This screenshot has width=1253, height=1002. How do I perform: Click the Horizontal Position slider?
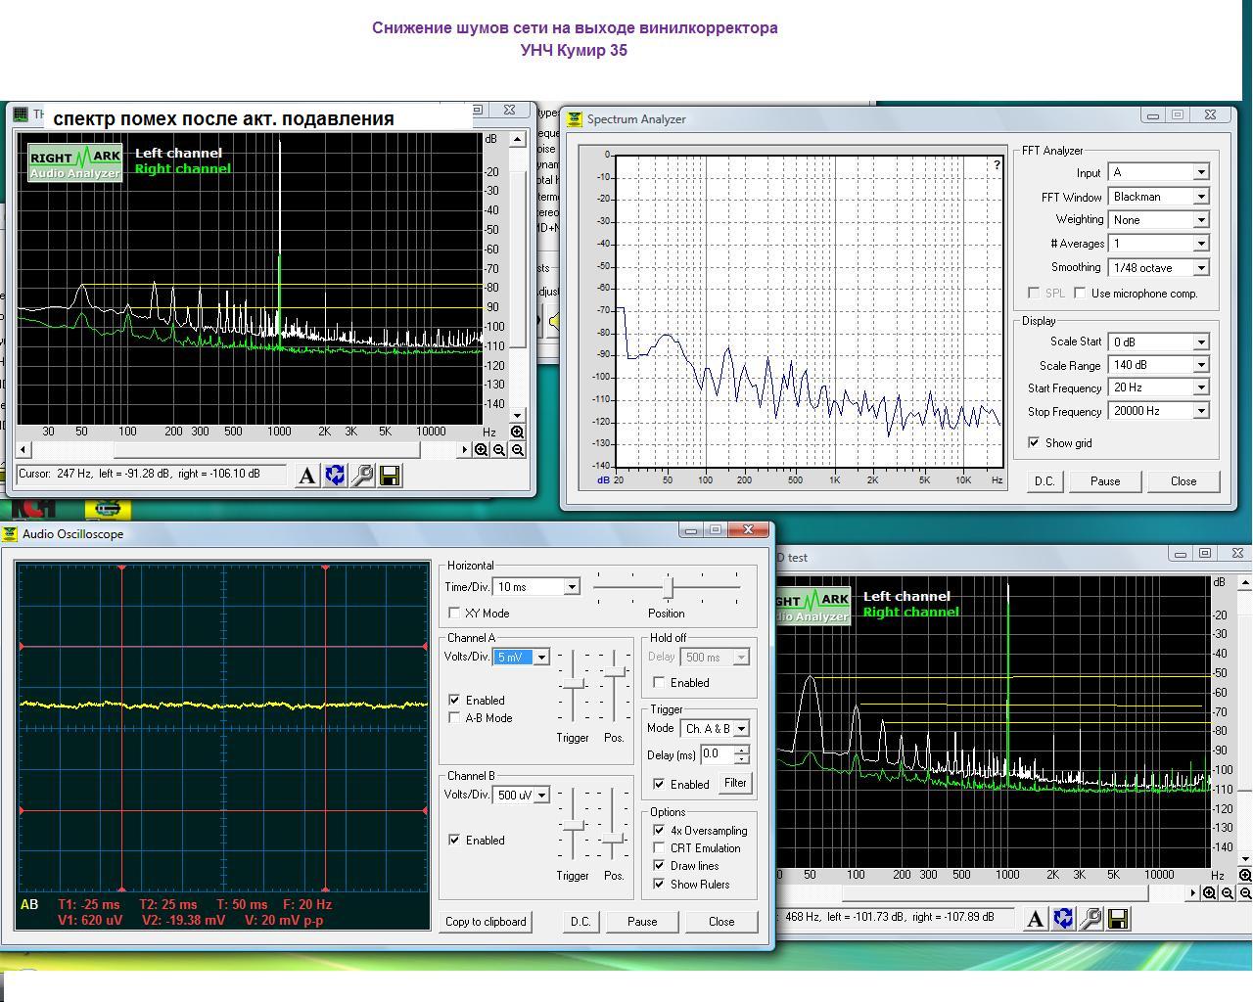point(669,587)
